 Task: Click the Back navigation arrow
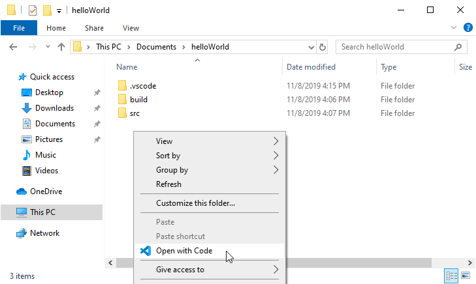(x=14, y=47)
